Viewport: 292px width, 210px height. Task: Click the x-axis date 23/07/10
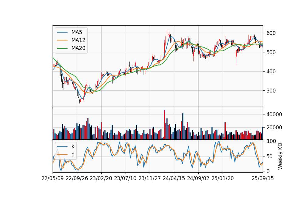[x=125, y=179]
